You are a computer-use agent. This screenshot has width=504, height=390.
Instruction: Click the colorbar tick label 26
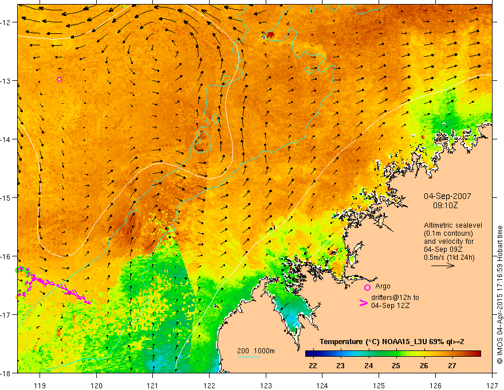(424, 366)
